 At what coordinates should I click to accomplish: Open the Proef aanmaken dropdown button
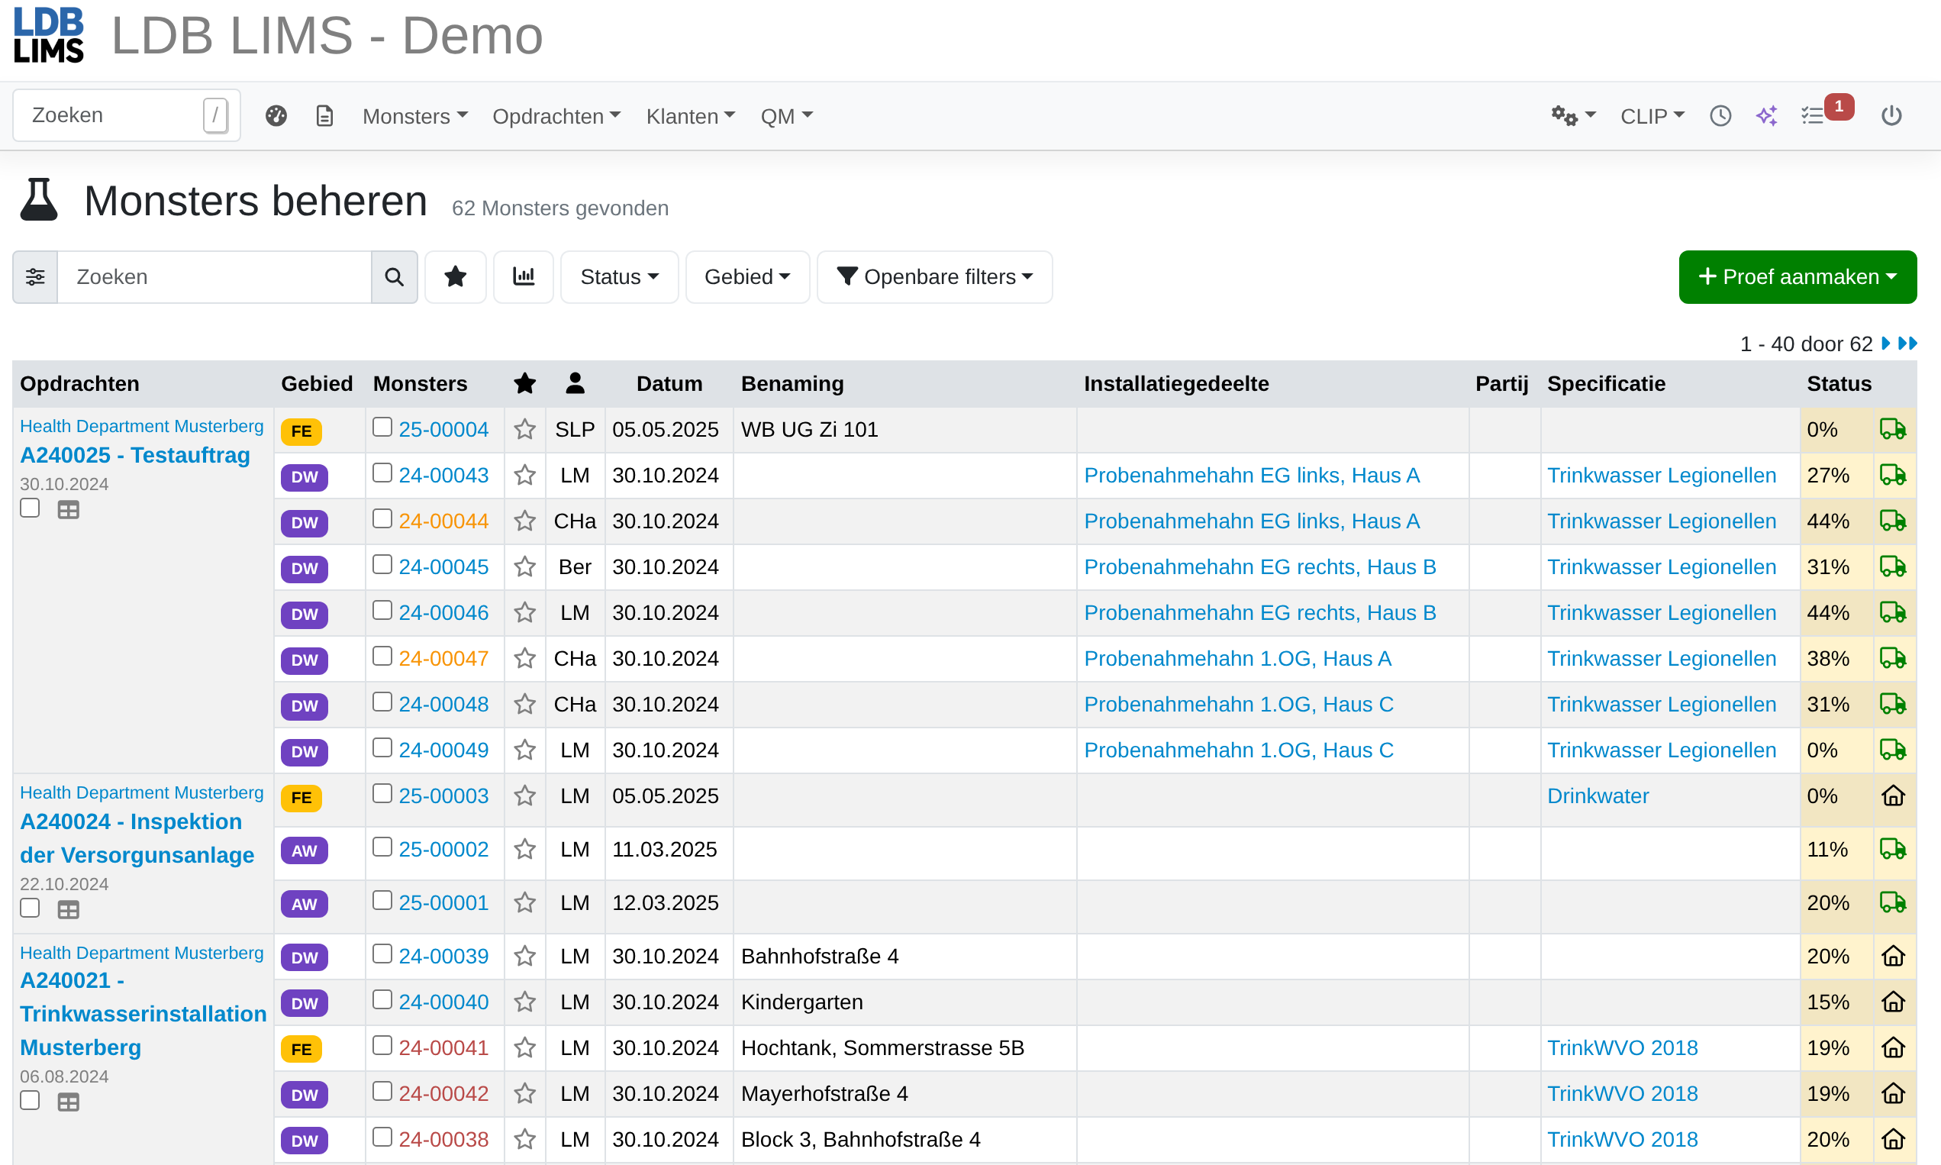1798,277
